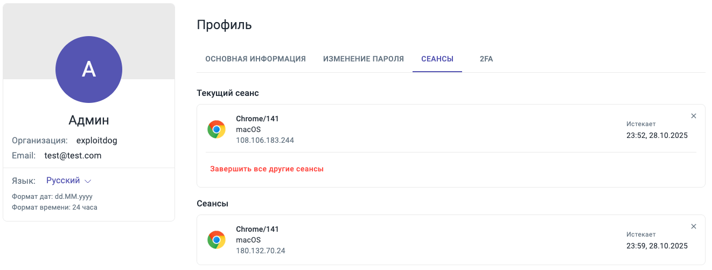Terminate session 180.132.70.24 via its X icon

[x=694, y=226]
